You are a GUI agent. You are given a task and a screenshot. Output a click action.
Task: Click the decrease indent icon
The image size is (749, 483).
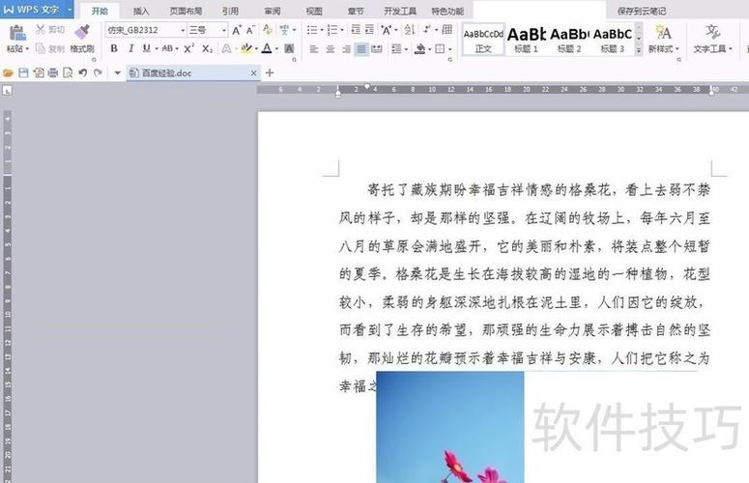coord(356,30)
